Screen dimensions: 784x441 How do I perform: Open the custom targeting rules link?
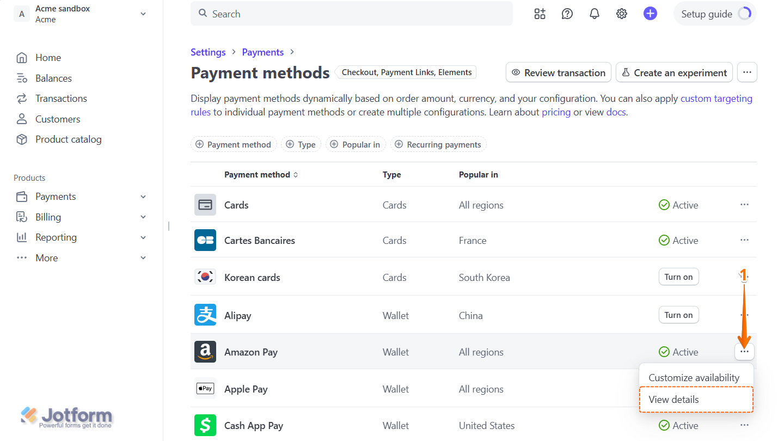point(716,98)
